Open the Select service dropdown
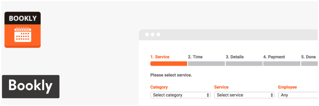Image resolution: width=319 pixels, height=106 pixels. click(x=244, y=95)
